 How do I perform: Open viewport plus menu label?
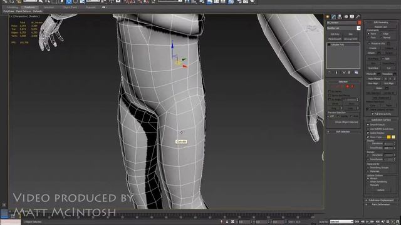coord(11,16)
